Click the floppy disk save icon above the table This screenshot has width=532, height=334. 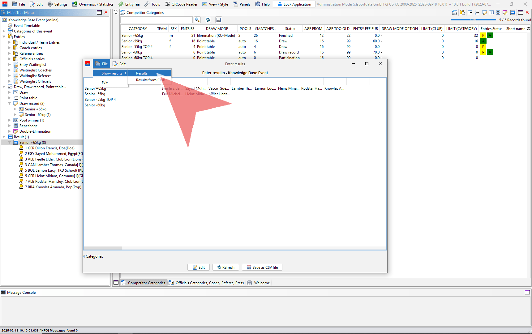tap(219, 20)
